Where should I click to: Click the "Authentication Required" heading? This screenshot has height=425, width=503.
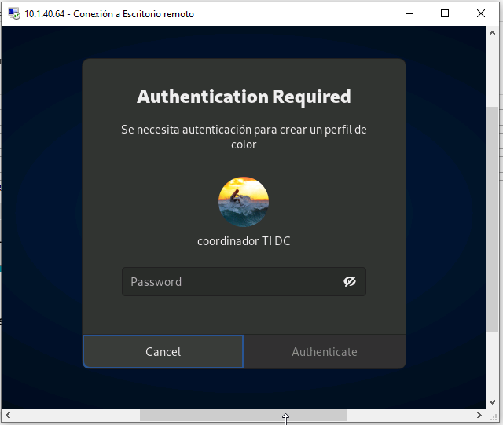pyautogui.click(x=244, y=97)
